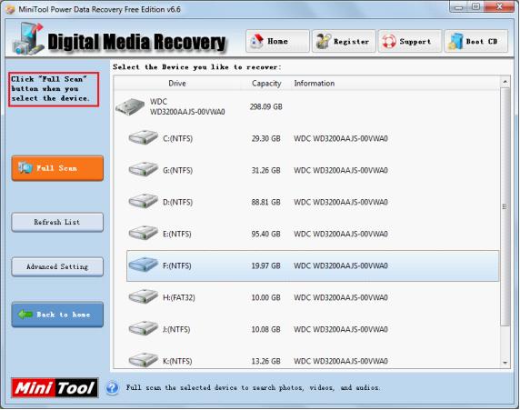Select the WDC WD3200AAJS physical disk icon
Image resolution: width=520 pixels, height=410 pixels.
pos(130,106)
